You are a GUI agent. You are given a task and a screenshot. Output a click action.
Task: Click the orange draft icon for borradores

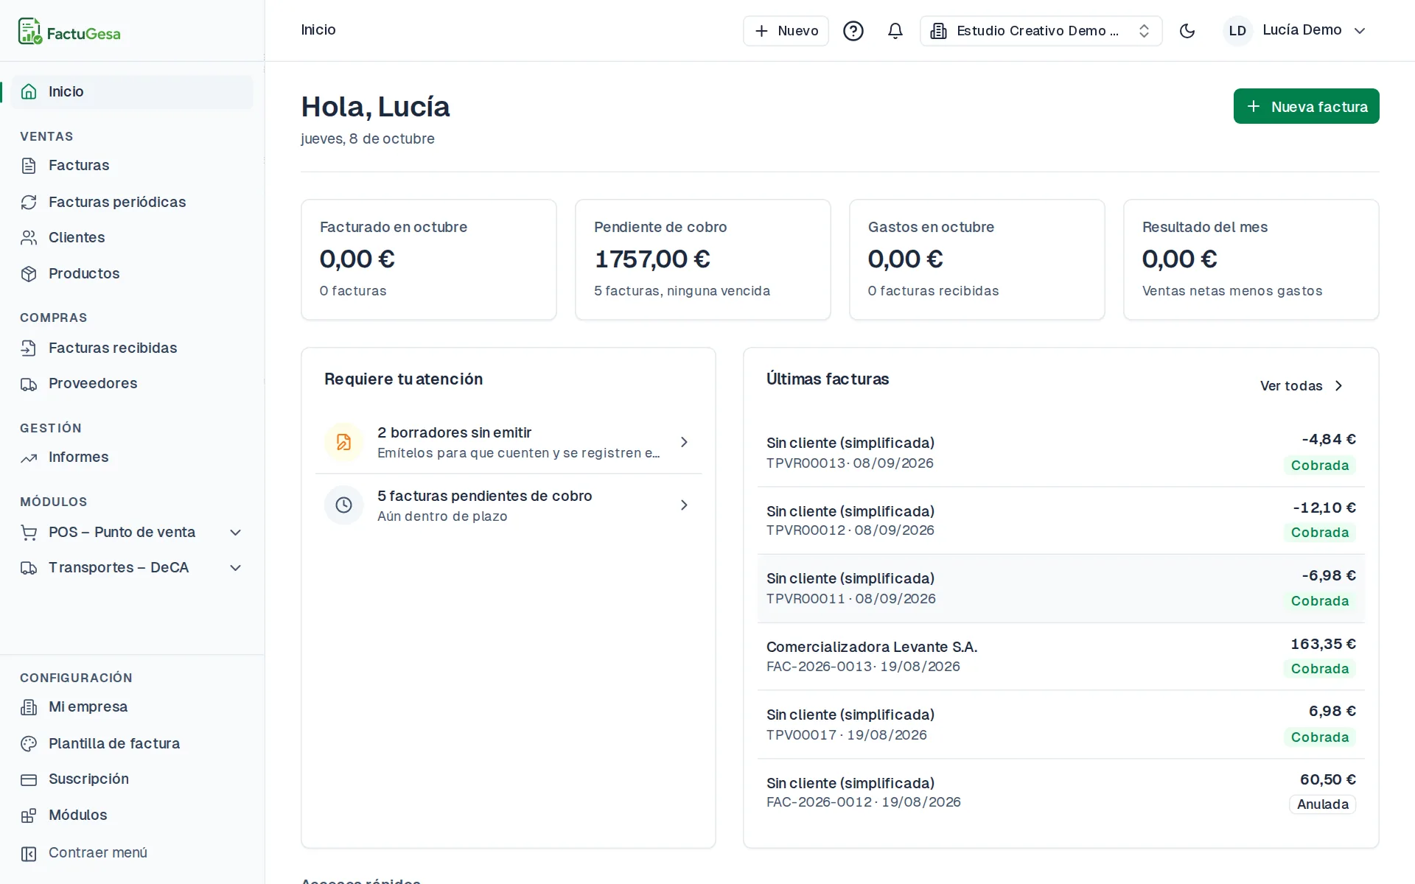click(343, 442)
